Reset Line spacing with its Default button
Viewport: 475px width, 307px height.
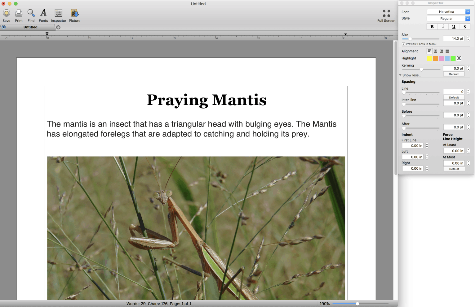454,97
